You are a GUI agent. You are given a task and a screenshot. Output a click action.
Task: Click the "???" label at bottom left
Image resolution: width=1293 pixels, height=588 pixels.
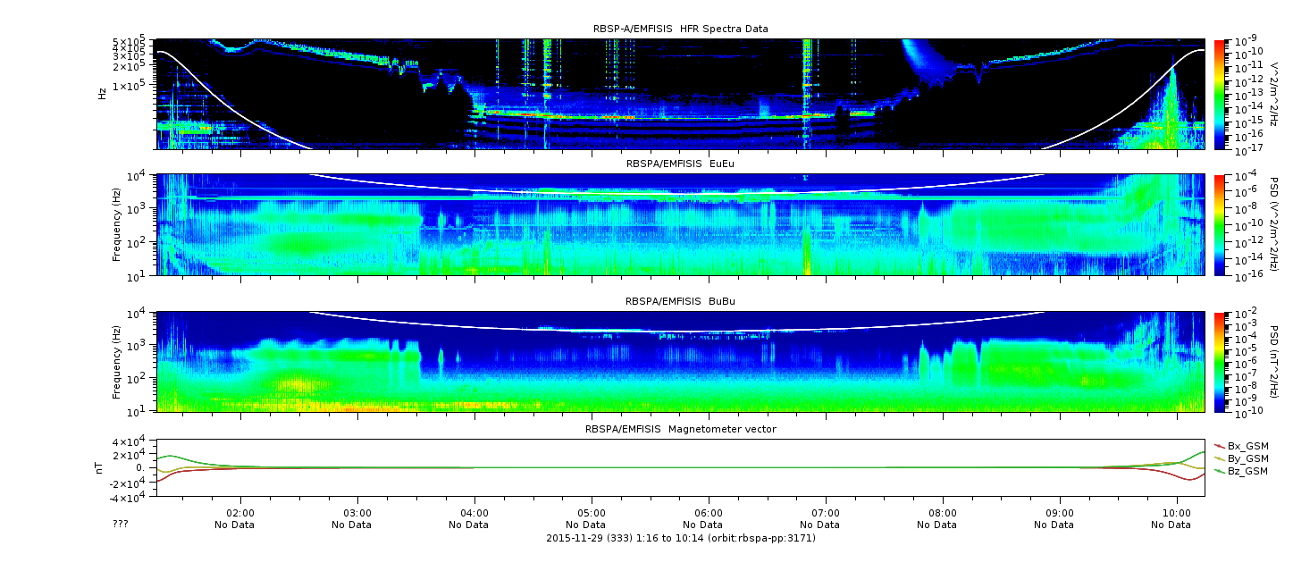121,525
